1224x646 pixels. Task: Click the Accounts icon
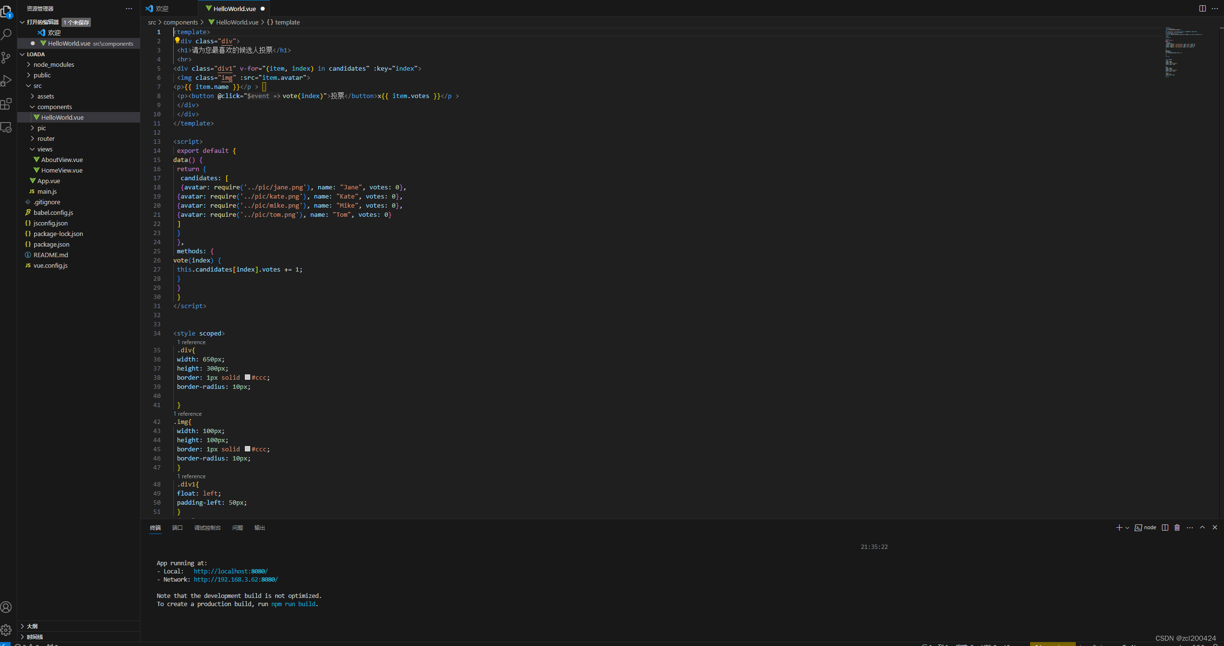point(6,607)
